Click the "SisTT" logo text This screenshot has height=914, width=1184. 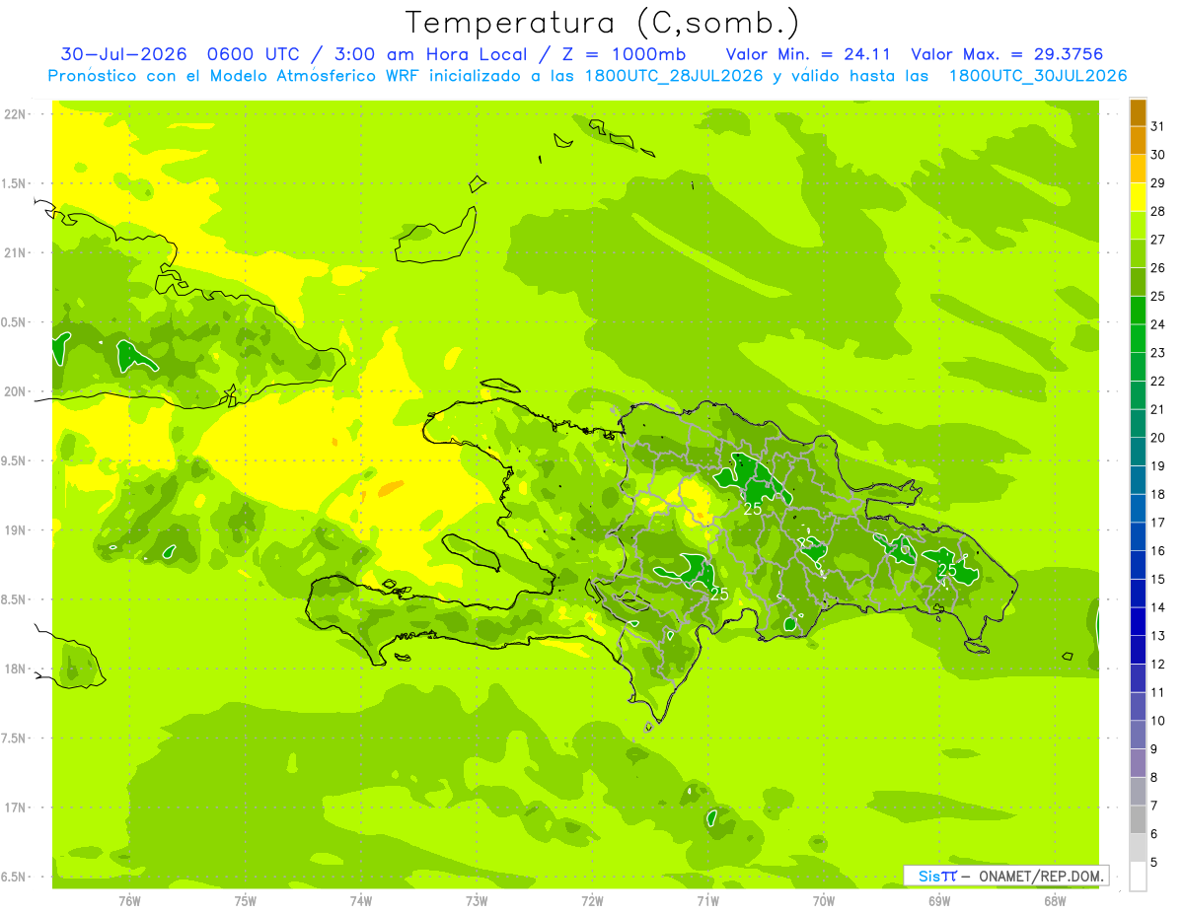(x=937, y=876)
